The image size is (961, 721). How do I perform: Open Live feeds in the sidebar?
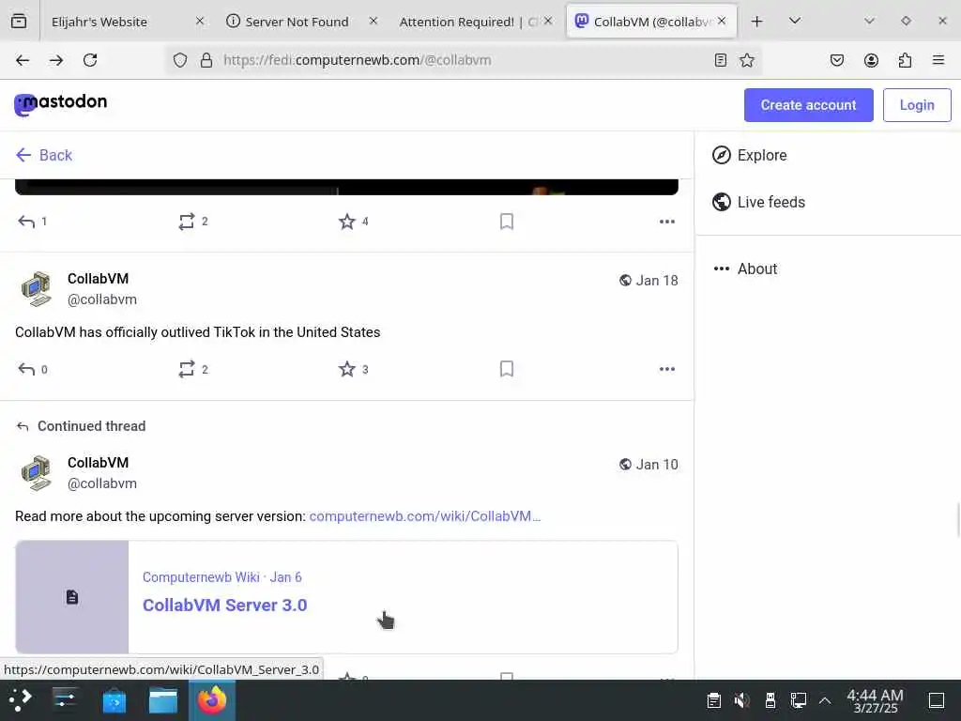(758, 202)
